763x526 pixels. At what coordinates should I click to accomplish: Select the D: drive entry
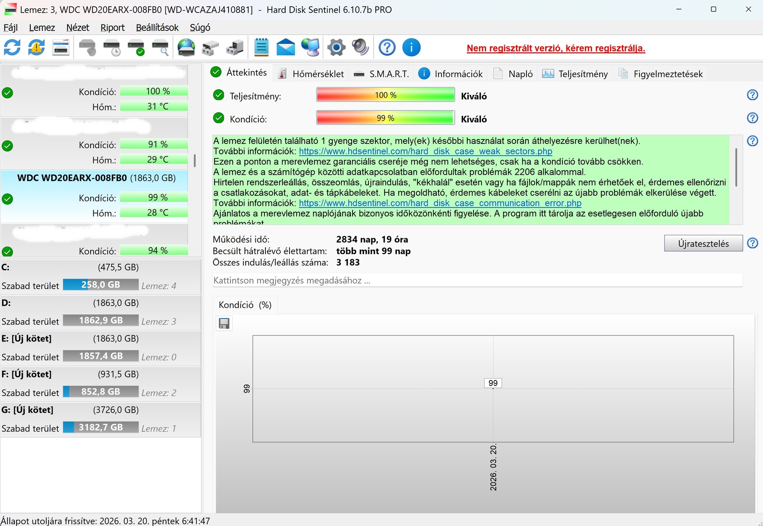pos(101,313)
